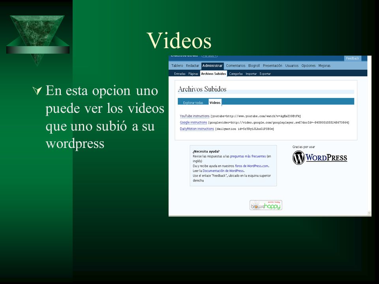Go to the Categorías submenu
The height and width of the screenshot is (284, 379).
coord(236,74)
